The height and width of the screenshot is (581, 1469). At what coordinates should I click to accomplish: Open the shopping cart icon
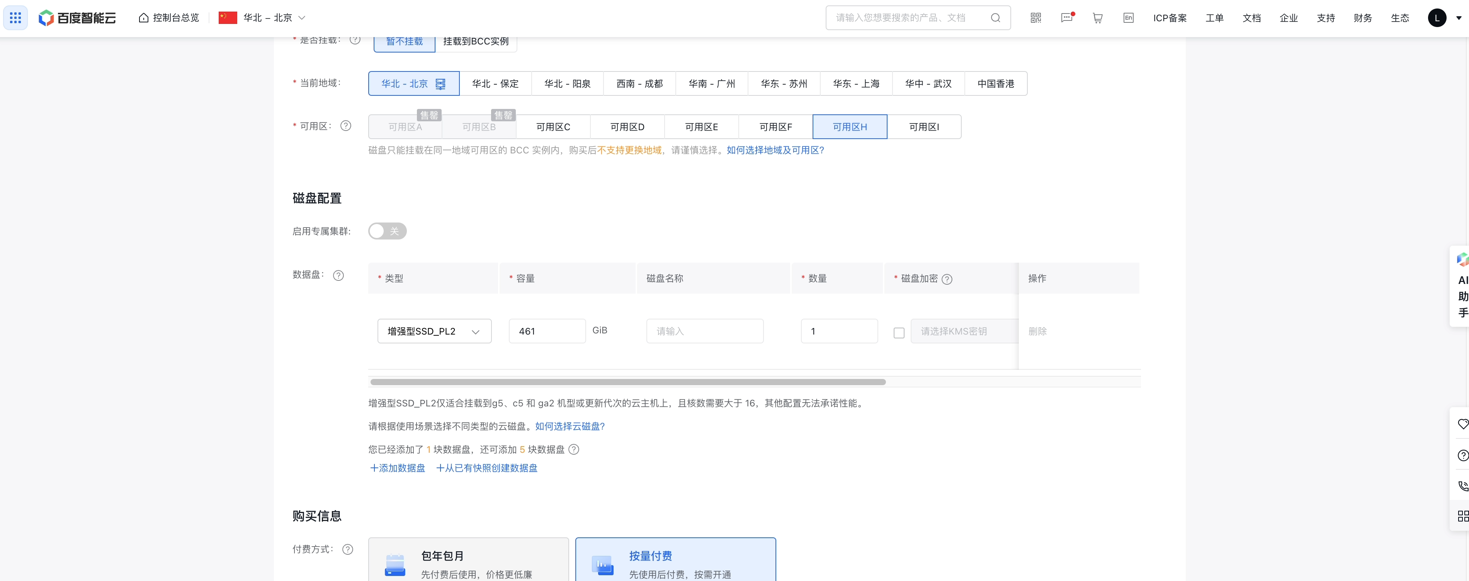pyautogui.click(x=1097, y=18)
